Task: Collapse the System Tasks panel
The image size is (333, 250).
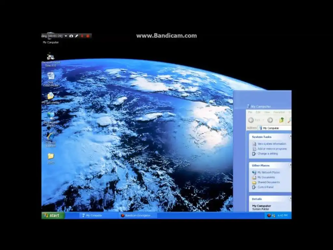Action: pos(290,136)
